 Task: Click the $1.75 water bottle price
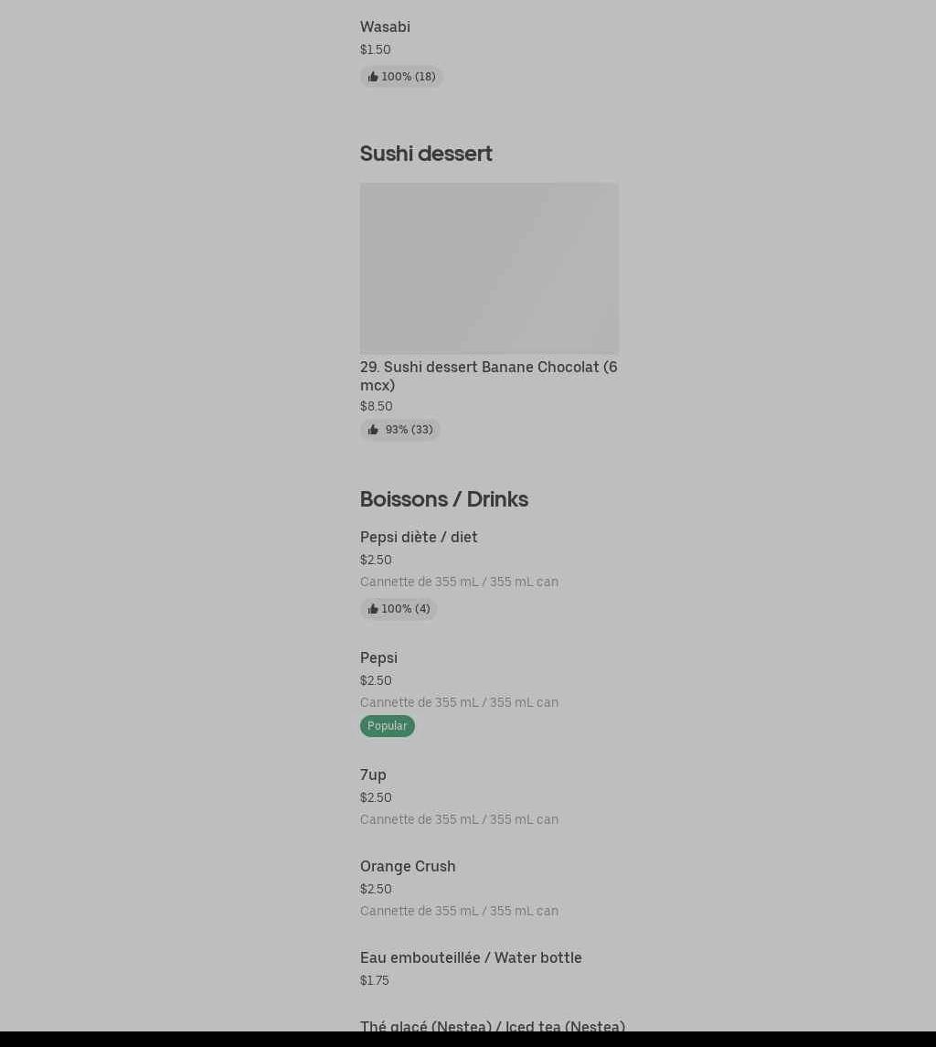(374, 981)
